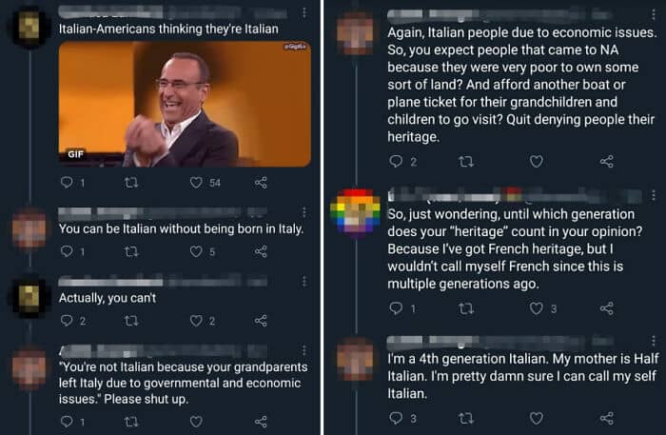Like the "Italian-Americans thinking they're Italian" tweet

[196, 182]
